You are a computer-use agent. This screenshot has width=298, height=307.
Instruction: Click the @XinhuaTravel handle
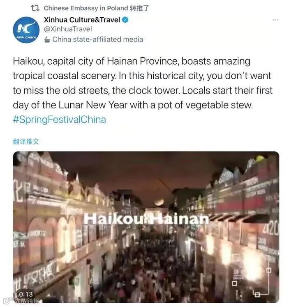68,29
